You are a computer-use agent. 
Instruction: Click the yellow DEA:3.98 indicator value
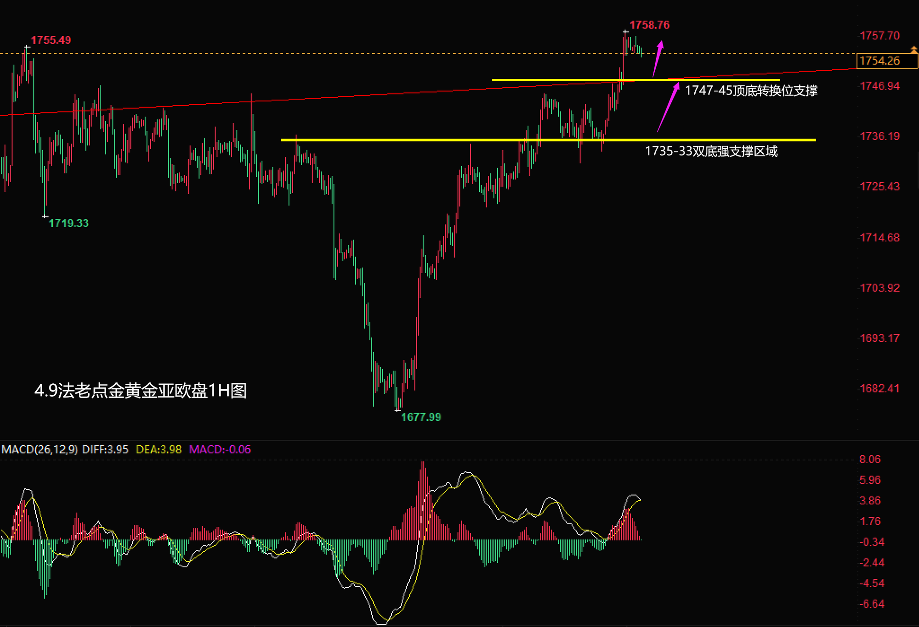point(159,449)
